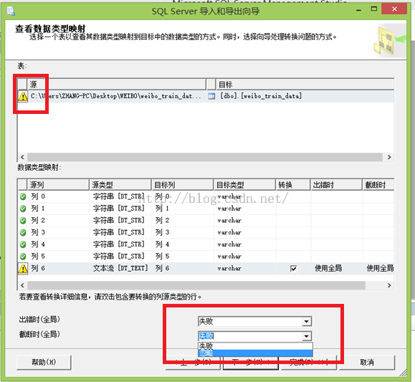
Task: Click the green check icon for 列 3
Action: pos(23,232)
